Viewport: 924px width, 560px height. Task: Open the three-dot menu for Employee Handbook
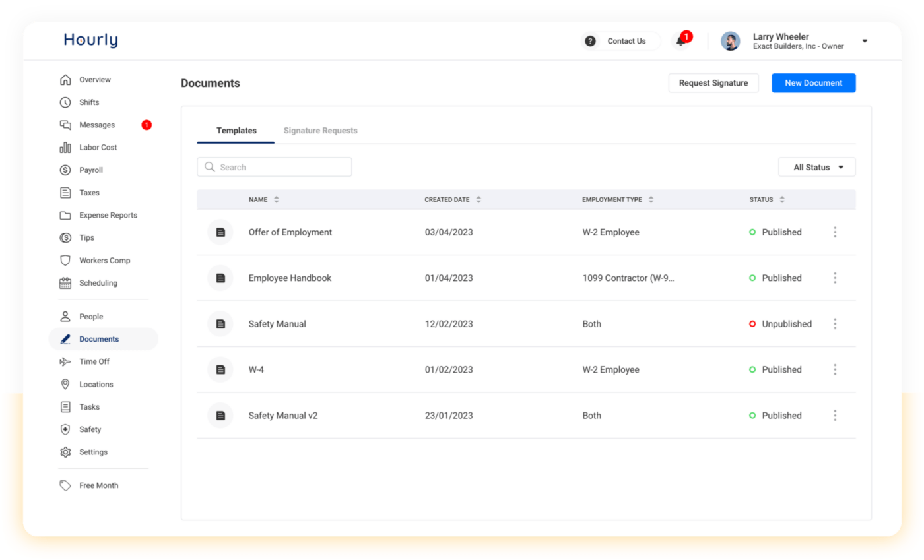(835, 278)
